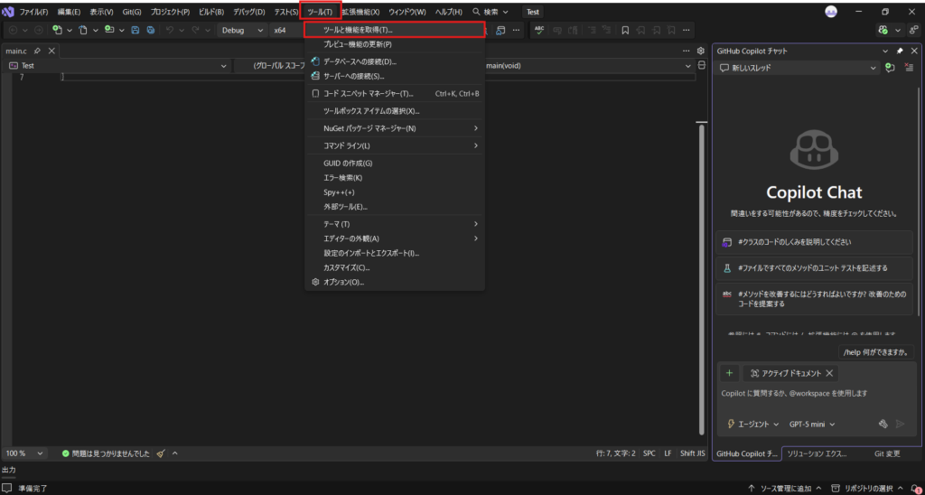Click the Options gear icon in Tools menu
Image resolution: width=925 pixels, height=495 pixels.
coord(315,282)
